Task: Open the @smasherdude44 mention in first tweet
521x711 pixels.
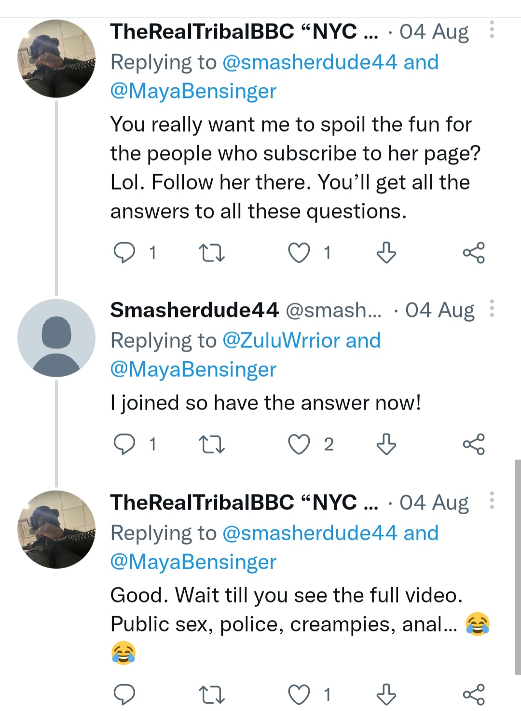Action: (x=310, y=62)
